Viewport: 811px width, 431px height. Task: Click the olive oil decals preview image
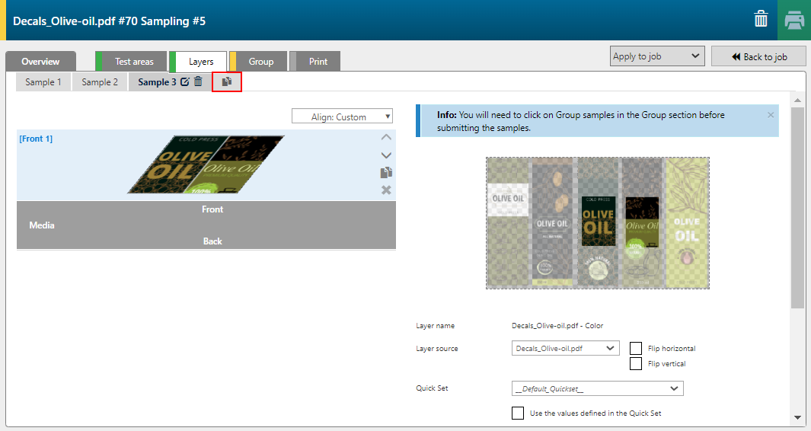click(x=597, y=223)
